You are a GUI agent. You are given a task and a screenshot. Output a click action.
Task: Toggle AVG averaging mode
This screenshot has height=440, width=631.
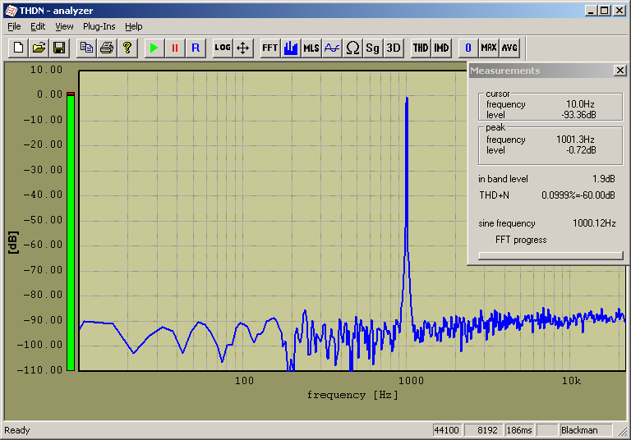(x=509, y=48)
